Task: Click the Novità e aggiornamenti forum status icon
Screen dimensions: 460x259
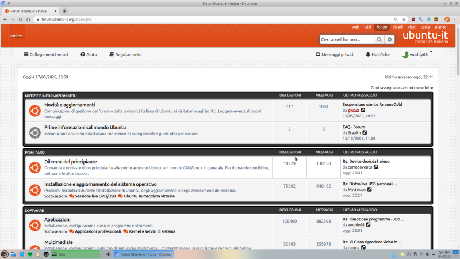Action: tap(35, 111)
